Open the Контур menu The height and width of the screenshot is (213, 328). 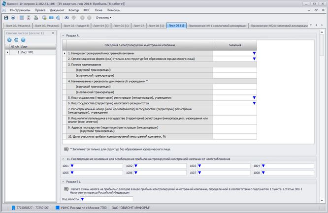[74, 10]
